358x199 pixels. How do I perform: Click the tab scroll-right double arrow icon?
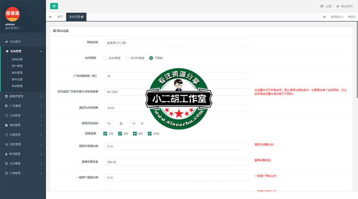tap(324, 17)
